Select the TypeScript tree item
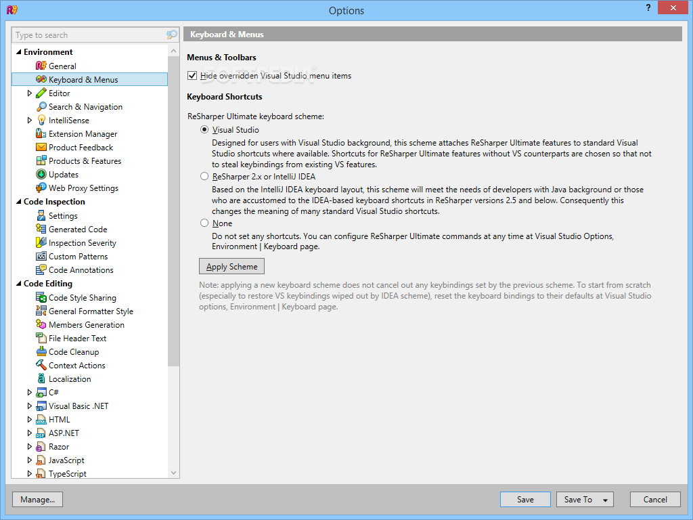693x520 pixels. pyautogui.click(x=68, y=473)
